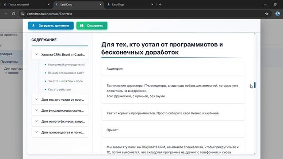This screenshot has height=159, width=283.
Task: Open Почему это выгодно вам? contents link
Action: 65,73
